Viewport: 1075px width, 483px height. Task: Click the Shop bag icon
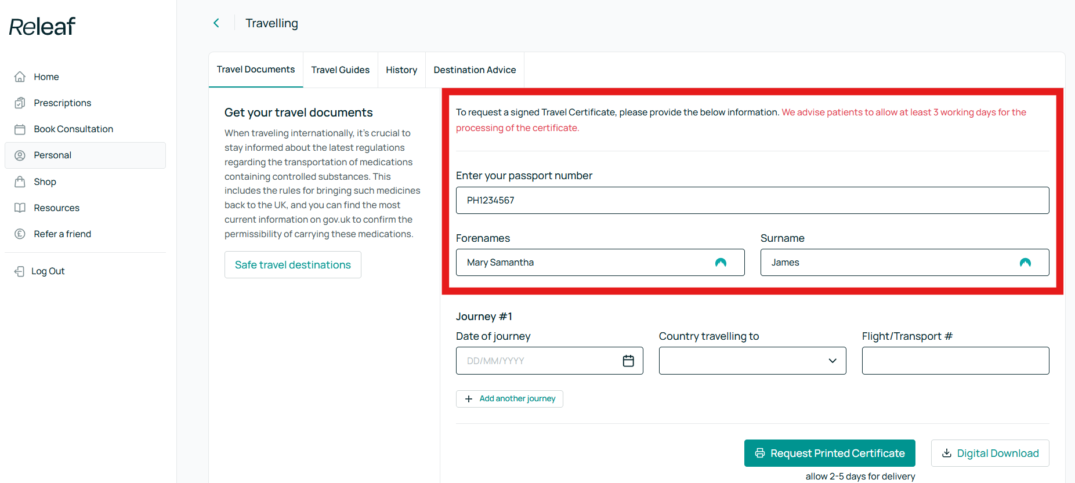click(20, 181)
